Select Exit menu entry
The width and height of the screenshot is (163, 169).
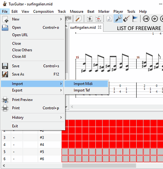[33, 126]
